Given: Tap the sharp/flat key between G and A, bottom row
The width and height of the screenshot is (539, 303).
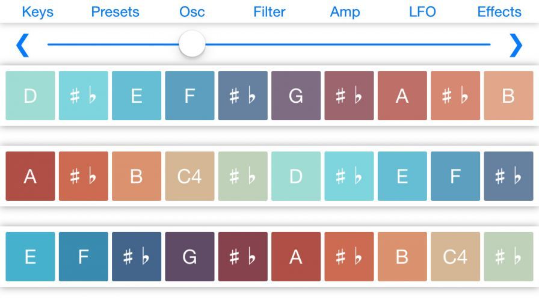Looking at the screenshot, I should pyautogui.click(x=243, y=257).
